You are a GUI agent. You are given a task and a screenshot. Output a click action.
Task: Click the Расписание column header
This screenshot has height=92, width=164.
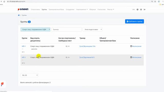[135, 38]
